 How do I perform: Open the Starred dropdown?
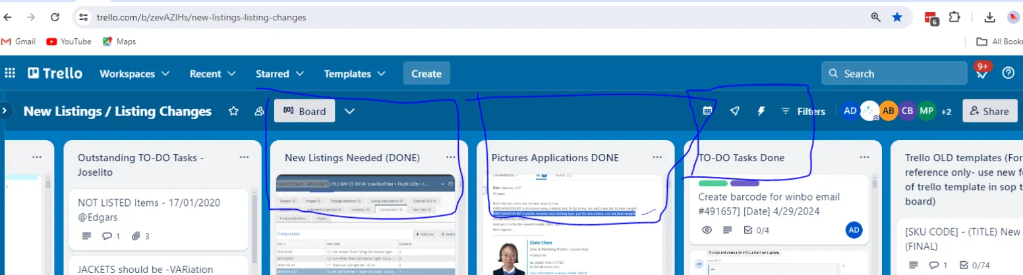pyautogui.click(x=279, y=74)
